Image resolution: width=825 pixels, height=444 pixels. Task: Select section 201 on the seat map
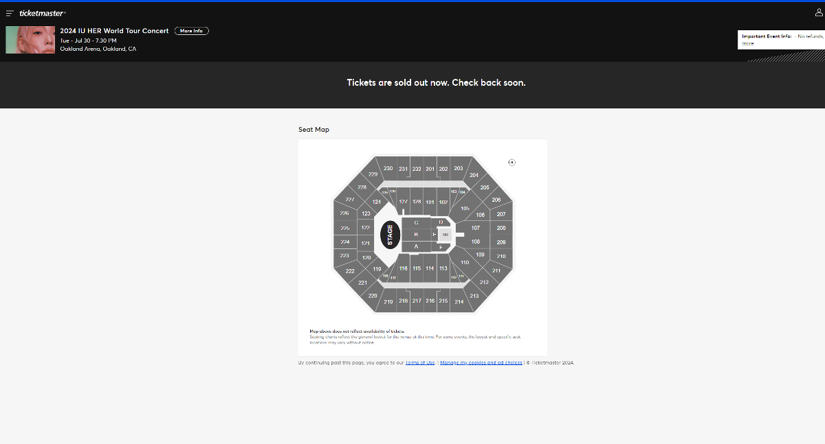[430, 169]
